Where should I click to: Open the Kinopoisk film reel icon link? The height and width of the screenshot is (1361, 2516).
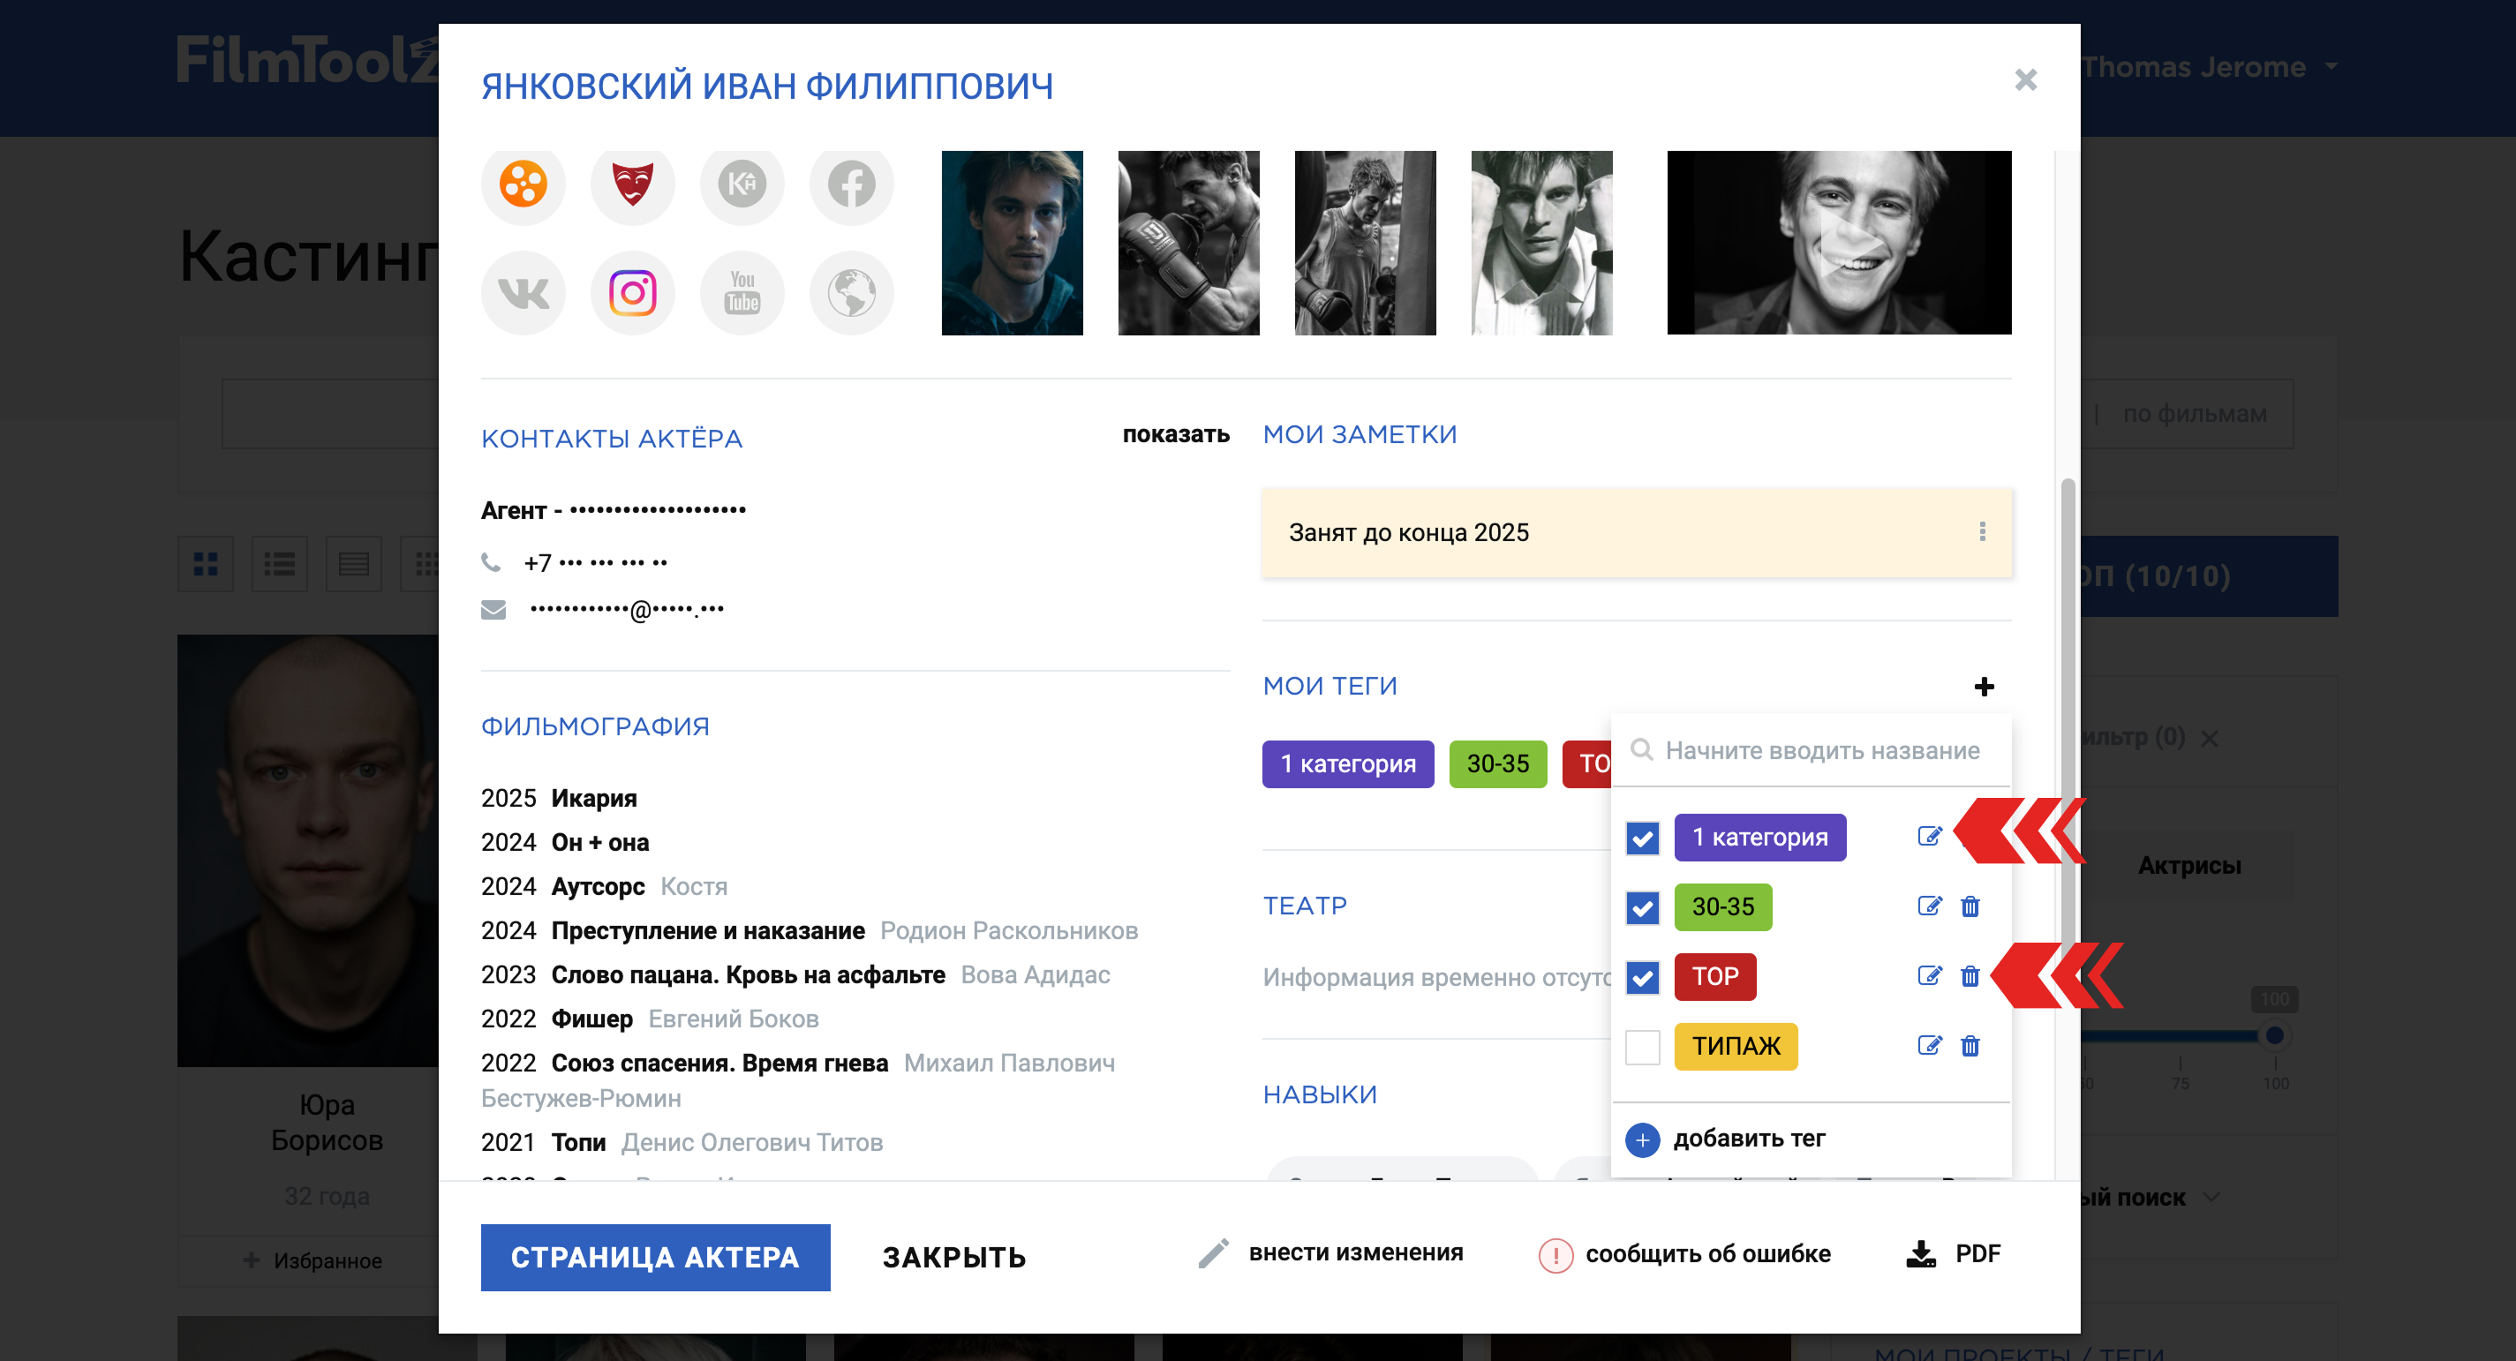[x=524, y=184]
